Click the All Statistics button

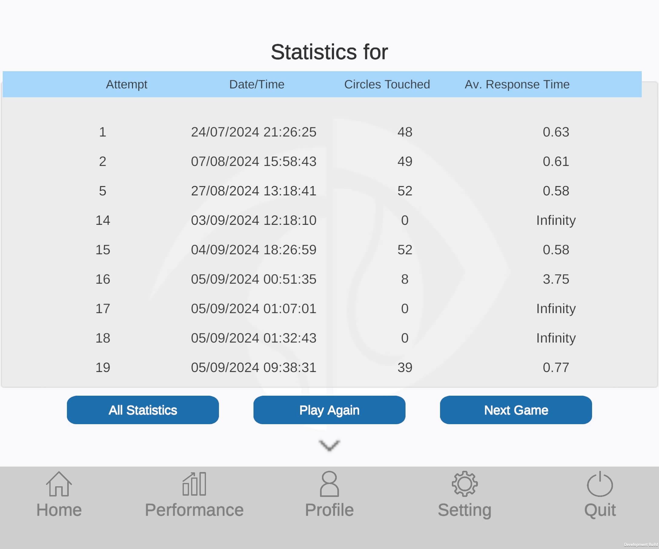tap(143, 410)
